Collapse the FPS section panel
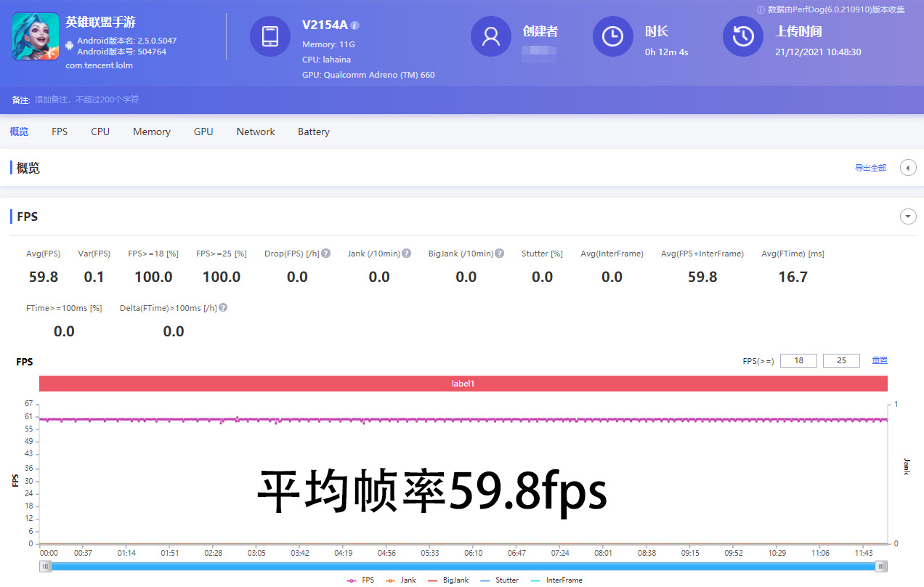 [x=908, y=216]
